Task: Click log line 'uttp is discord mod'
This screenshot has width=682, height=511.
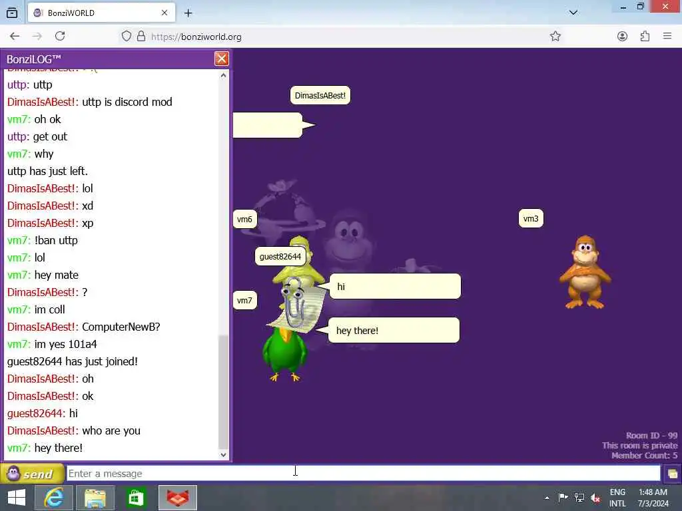Action: 90,102
